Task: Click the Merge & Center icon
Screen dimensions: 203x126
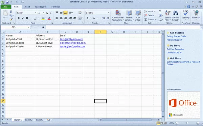Action: point(80,18)
